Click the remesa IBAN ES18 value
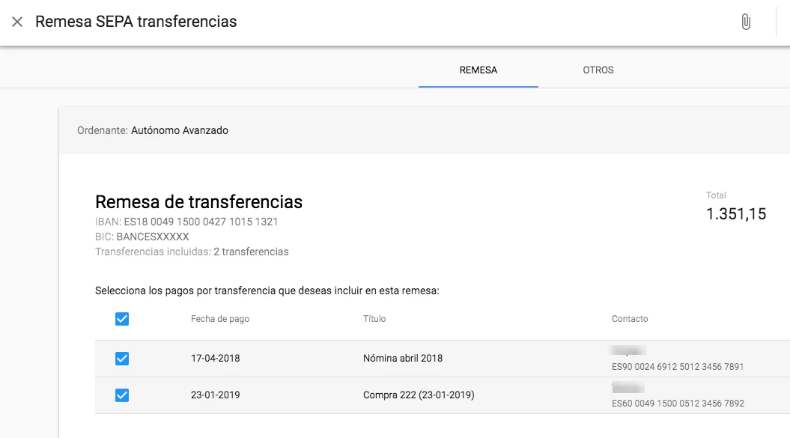Viewport: 790px width, 438px height. coord(201,222)
